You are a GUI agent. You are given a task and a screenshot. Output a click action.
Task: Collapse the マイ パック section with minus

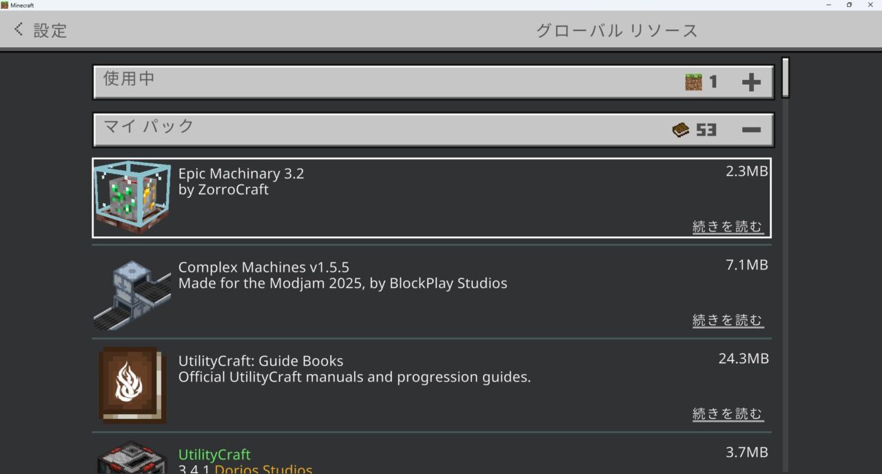(751, 130)
